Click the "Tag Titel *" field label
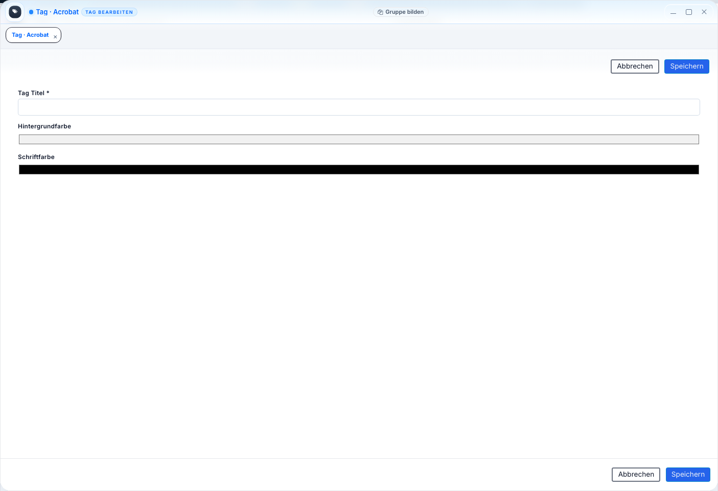 click(x=33, y=93)
